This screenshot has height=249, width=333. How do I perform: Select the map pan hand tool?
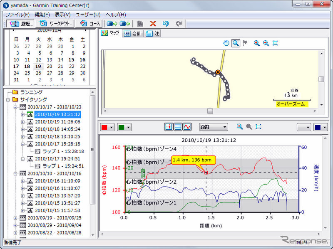coord(226,43)
